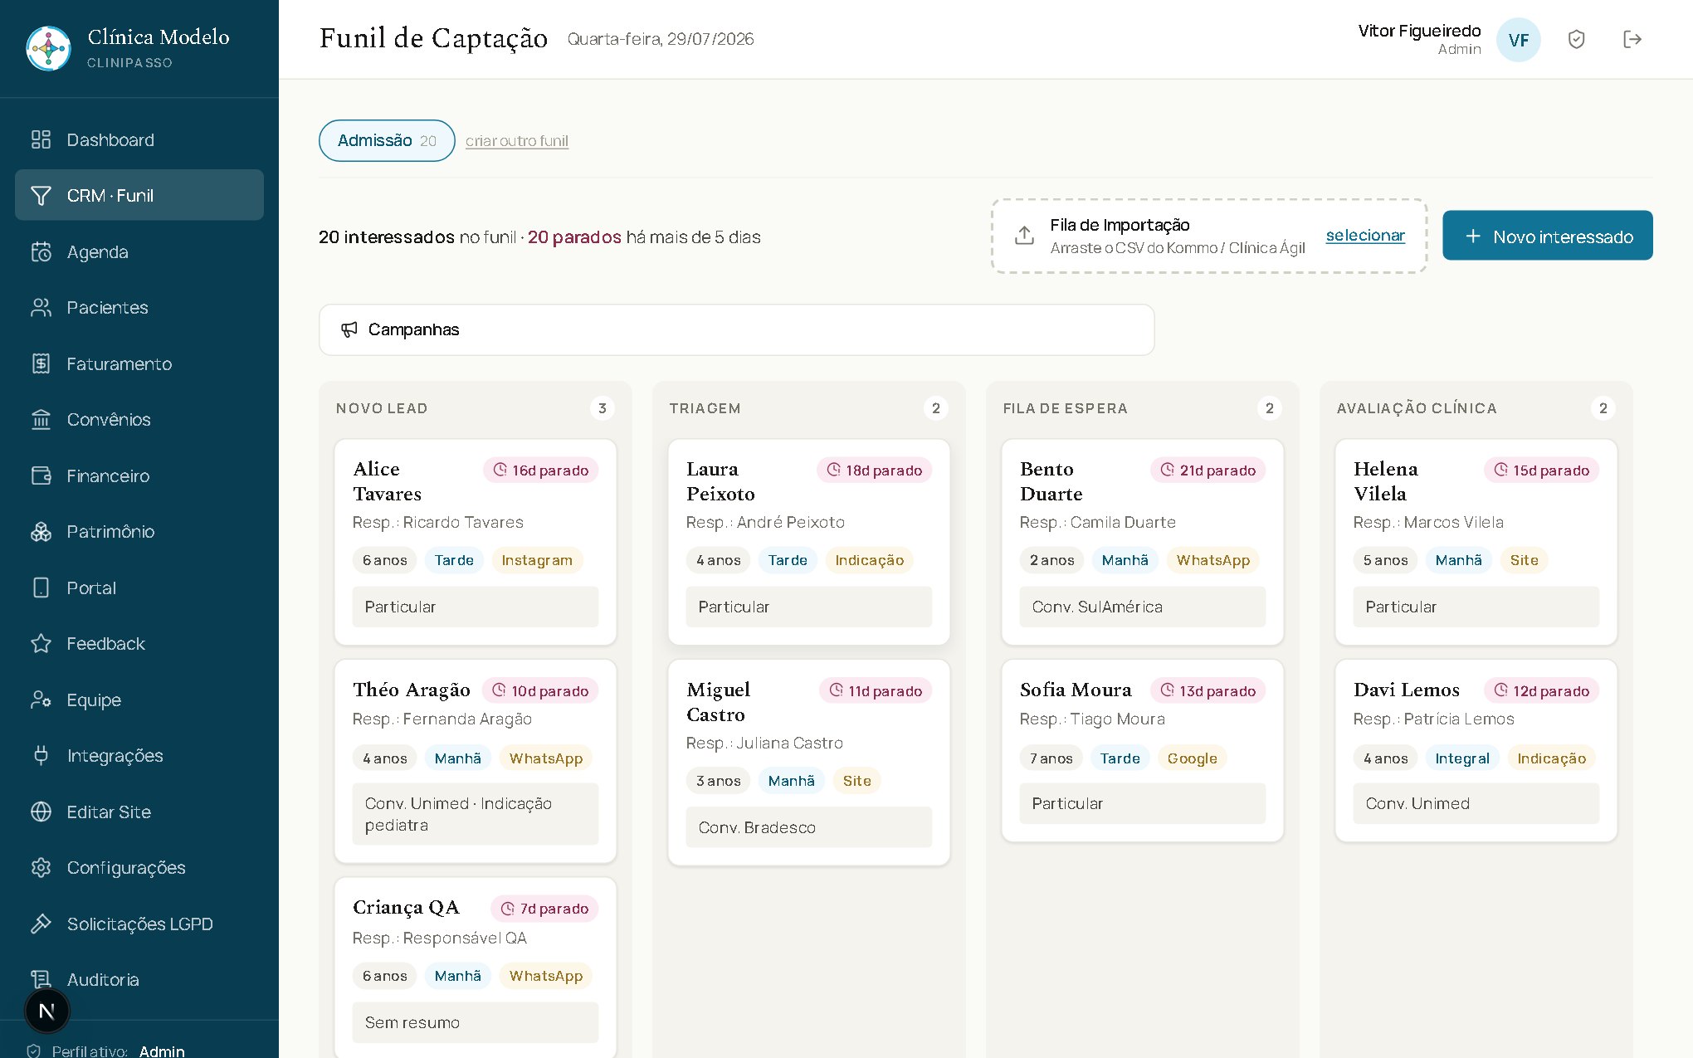Open Criança QA card
The width and height of the screenshot is (1693, 1058).
[x=475, y=968]
